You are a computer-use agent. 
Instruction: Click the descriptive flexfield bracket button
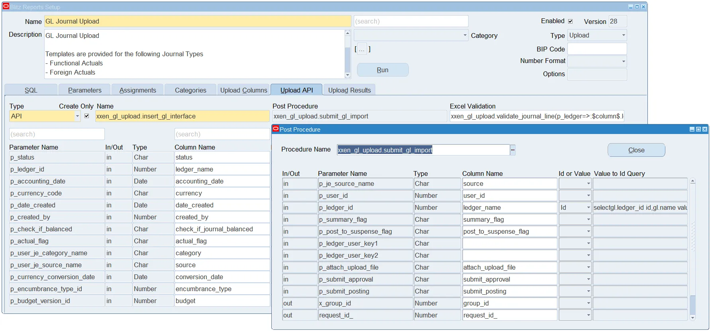coord(362,49)
